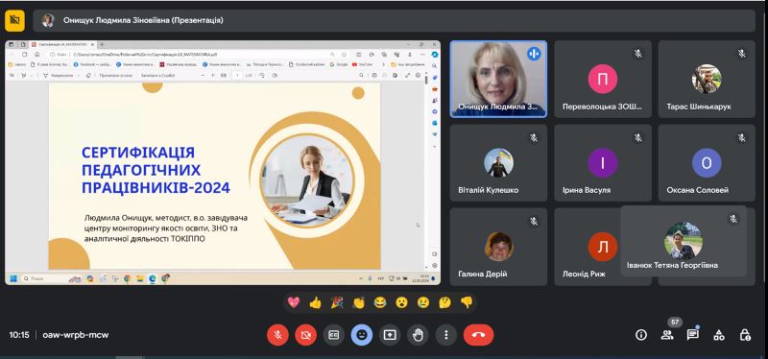Click the orange Л avatar of Леонід Риж
768x359 pixels.
(603, 247)
